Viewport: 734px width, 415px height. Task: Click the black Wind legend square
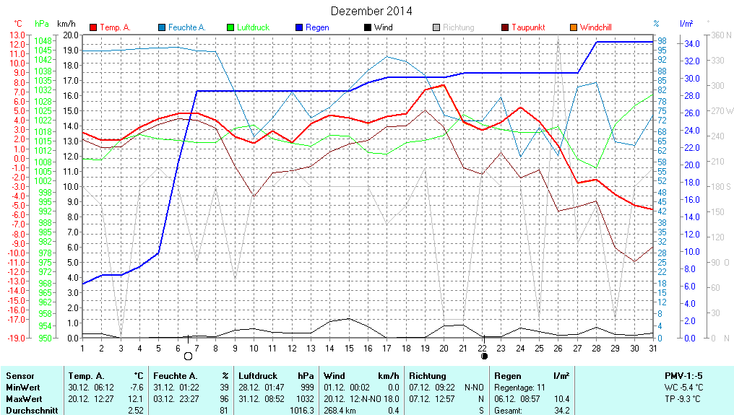[x=368, y=27]
